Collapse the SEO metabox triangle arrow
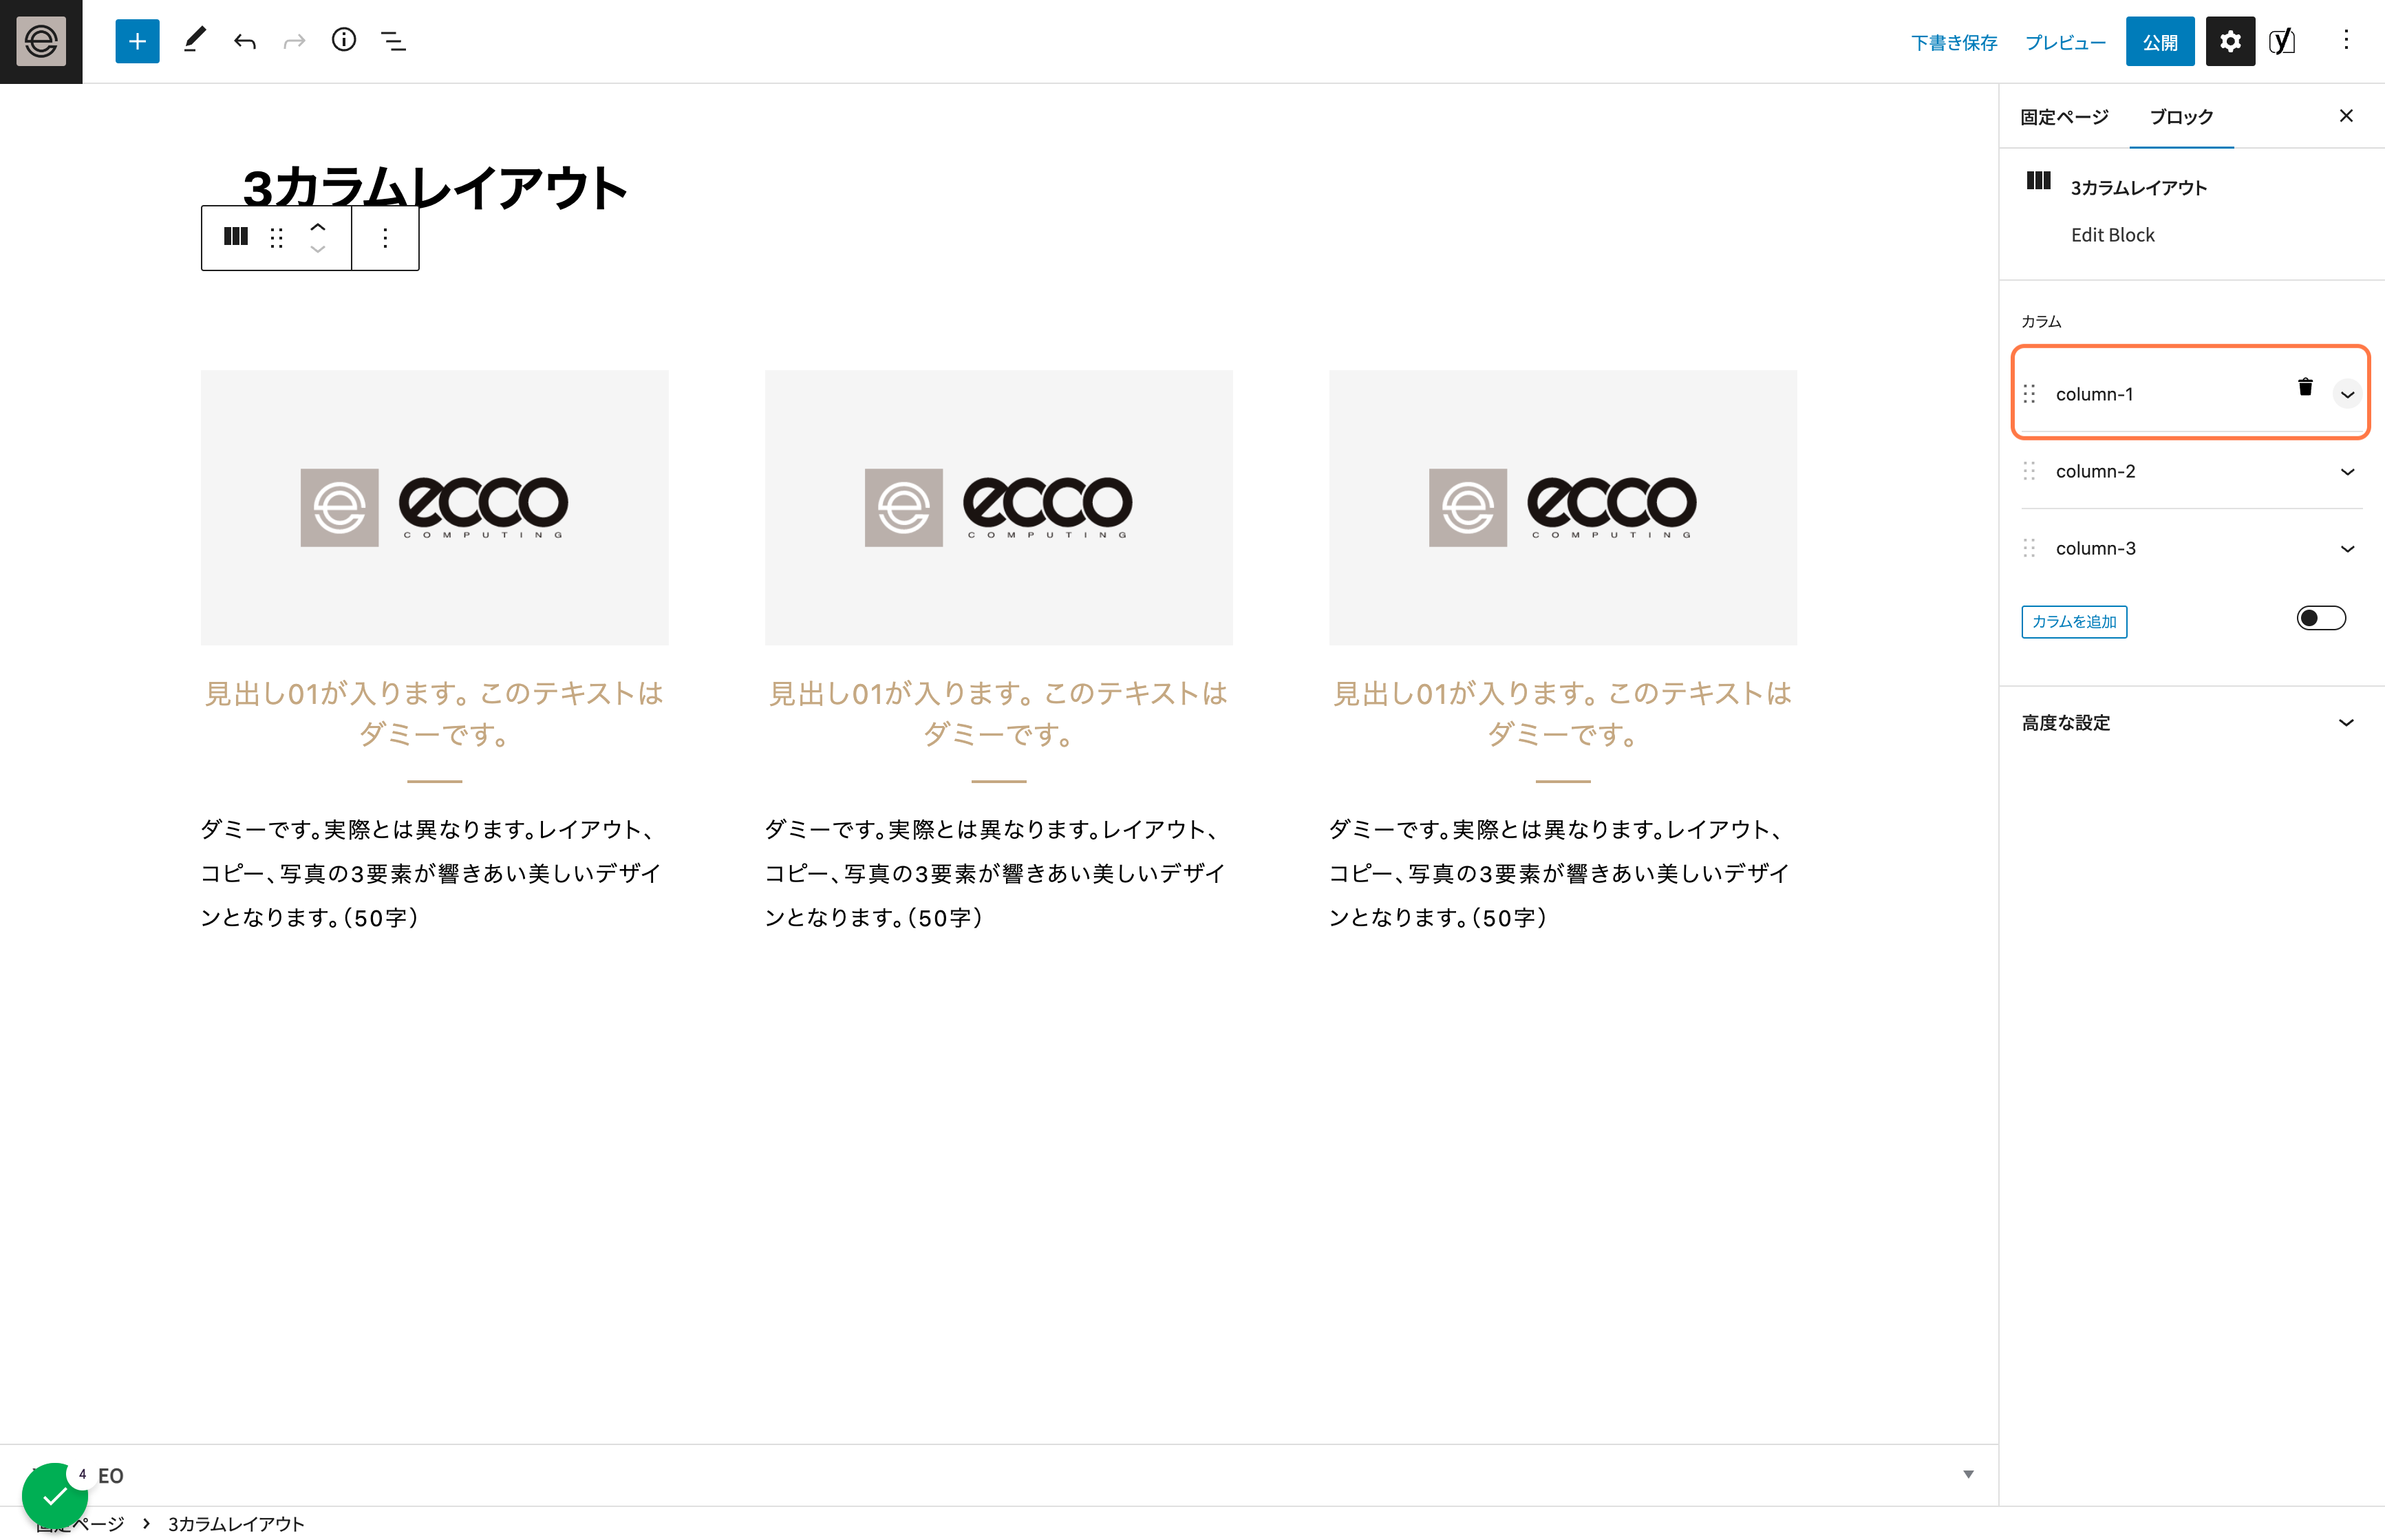2385x1540 pixels. click(1968, 1474)
